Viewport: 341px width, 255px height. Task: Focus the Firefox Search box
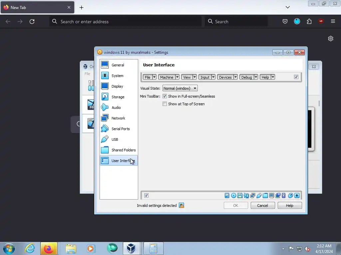(236, 22)
